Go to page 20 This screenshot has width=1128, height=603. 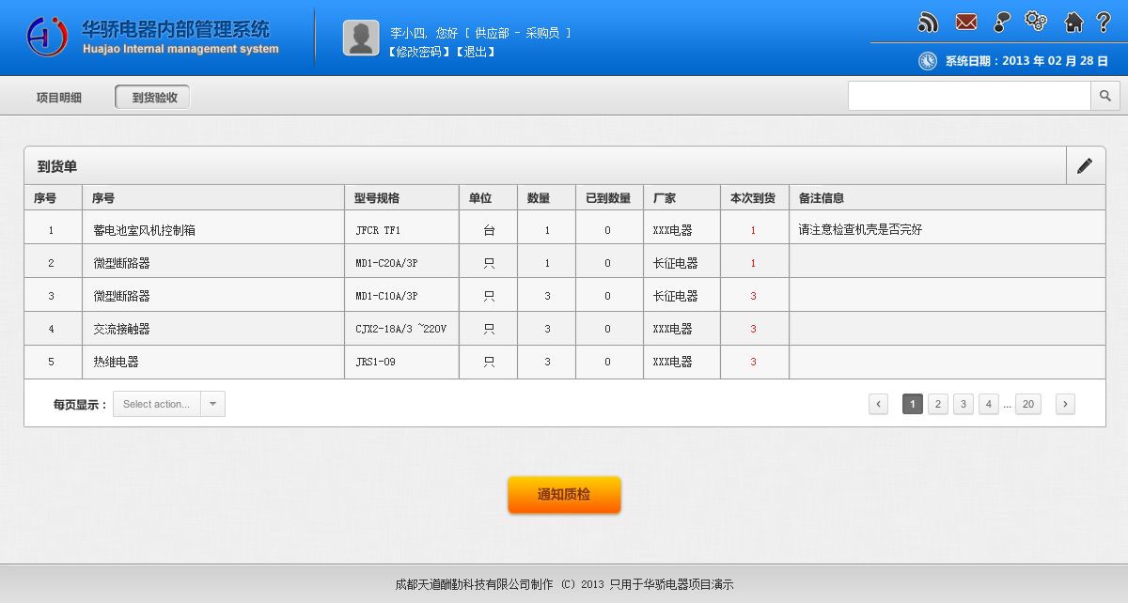point(1028,404)
